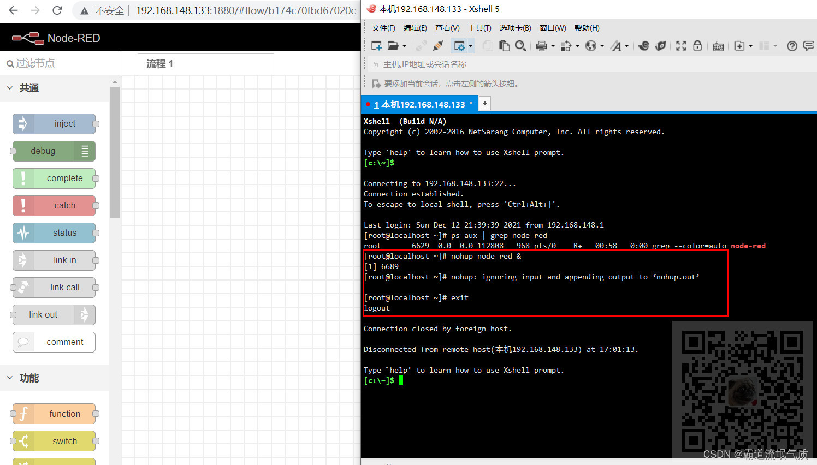Click the magnifier Find icon in Xshell toolbar
Image resolution: width=817 pixels, height=465 pixels.
coord(520,46)
